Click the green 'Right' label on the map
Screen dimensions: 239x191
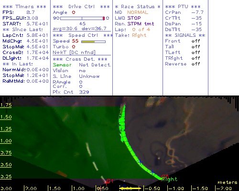[x=169, y=180]
